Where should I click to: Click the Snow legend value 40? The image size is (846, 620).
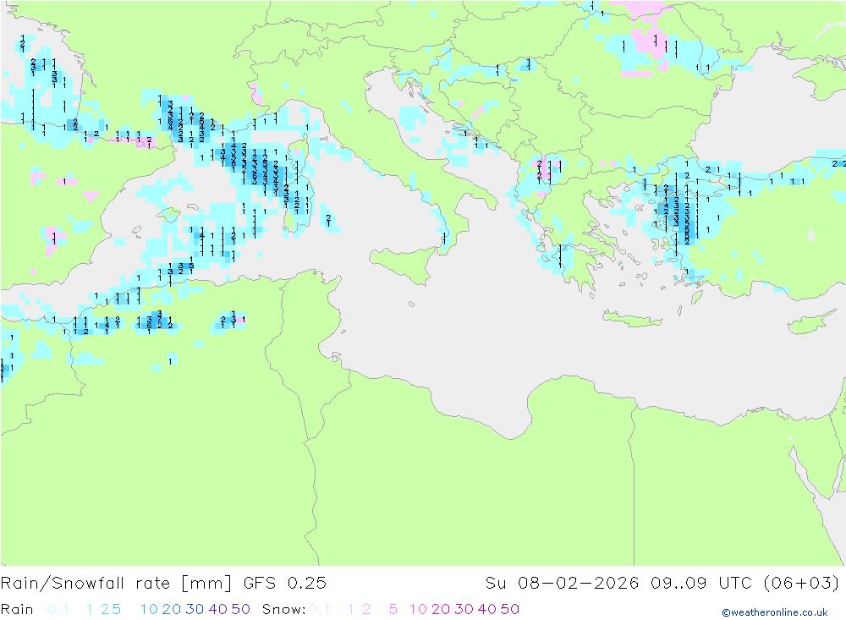click(487, 609)
